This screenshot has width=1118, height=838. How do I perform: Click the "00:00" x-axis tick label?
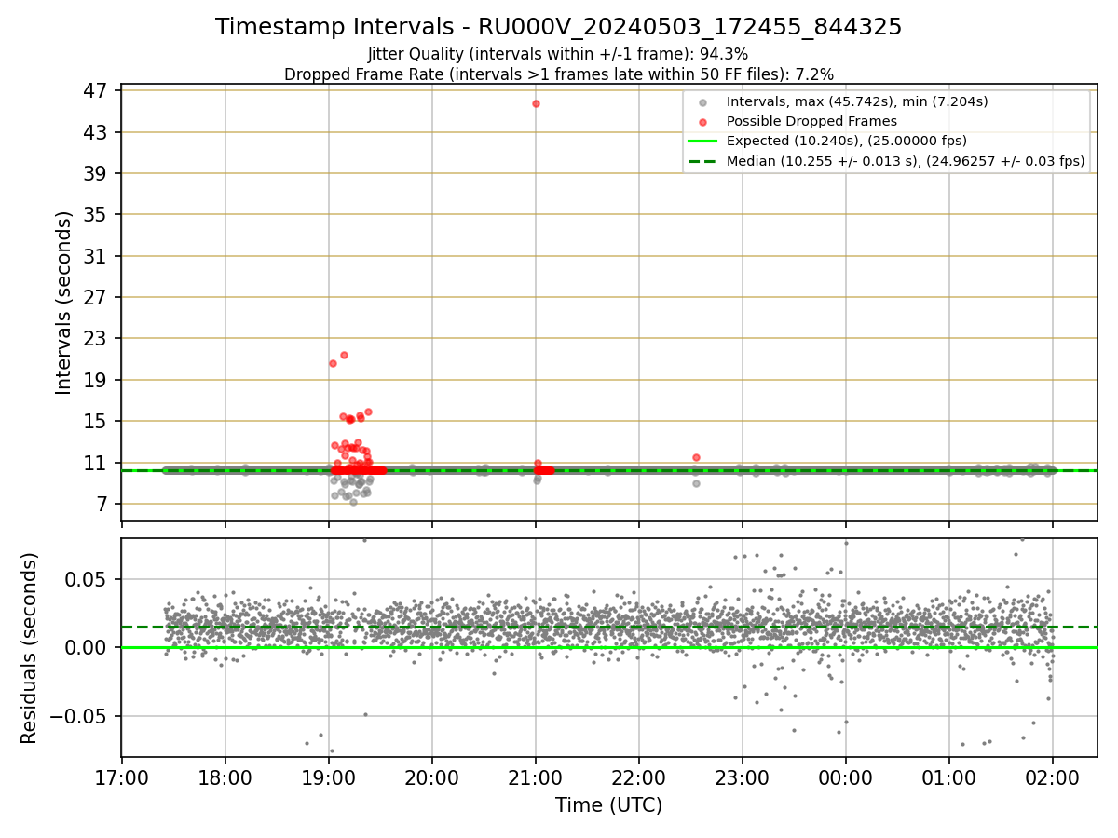coord(846,778)
